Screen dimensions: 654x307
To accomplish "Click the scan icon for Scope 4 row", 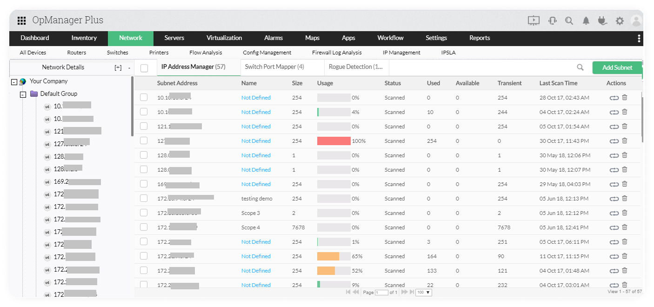I will [x=614, y=227].
